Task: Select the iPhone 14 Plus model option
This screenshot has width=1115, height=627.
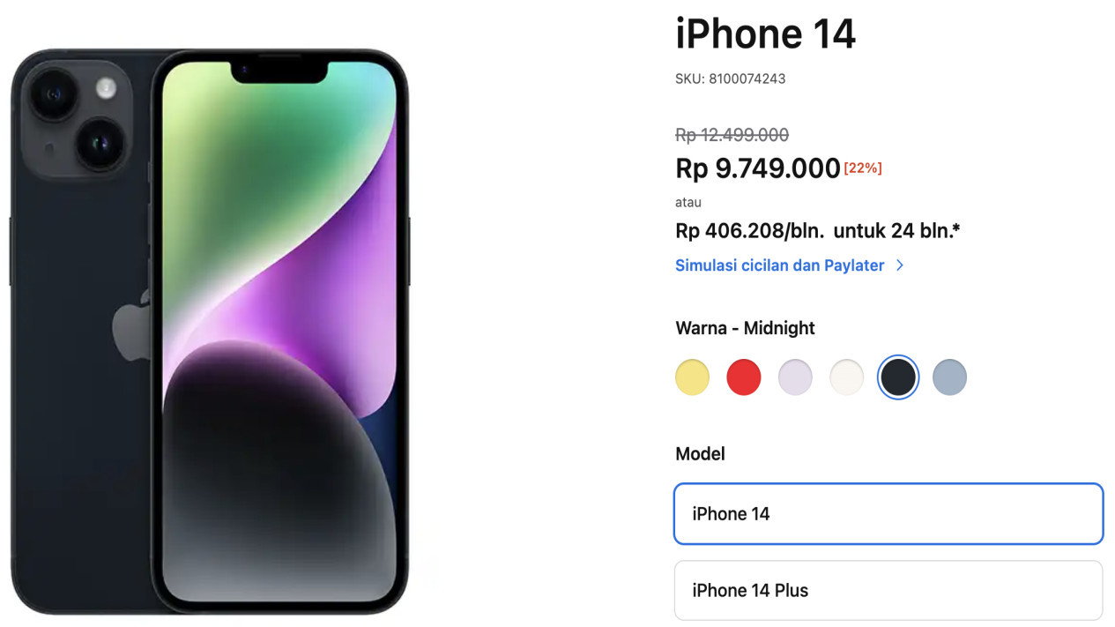Action: coord(888,590)
